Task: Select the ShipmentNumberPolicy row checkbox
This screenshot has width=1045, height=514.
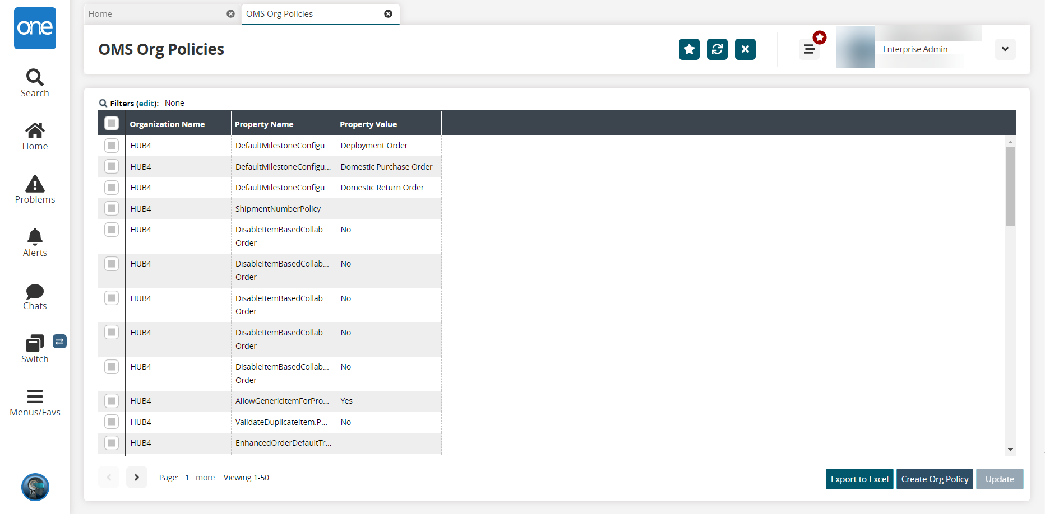Action: (112, 208)
